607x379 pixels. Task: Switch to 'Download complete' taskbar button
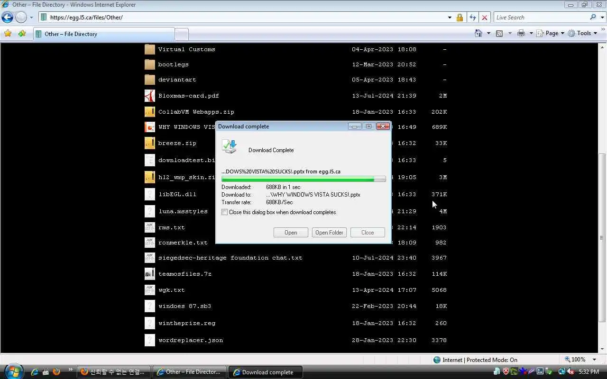[266, 372]
